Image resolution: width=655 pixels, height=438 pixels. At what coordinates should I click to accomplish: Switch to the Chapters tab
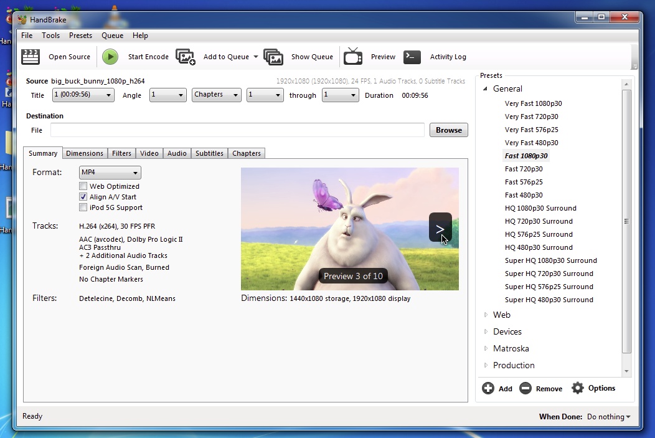247,153
